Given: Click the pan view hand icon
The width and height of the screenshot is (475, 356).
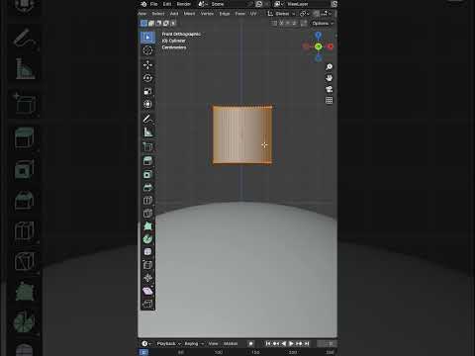Looking at the screenshot, I should (329, 78).
